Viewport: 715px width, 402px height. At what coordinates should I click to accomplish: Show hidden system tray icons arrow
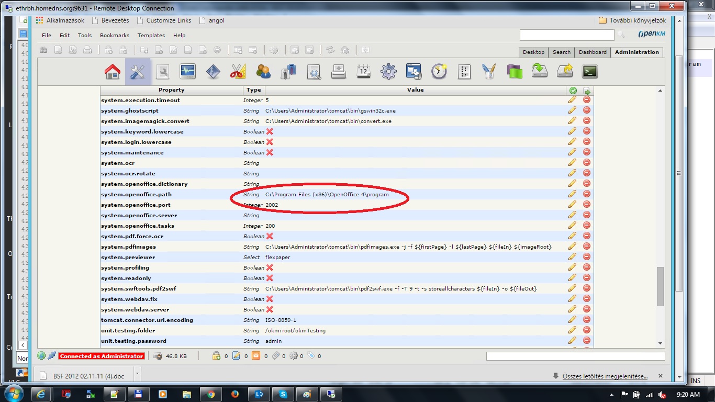612,394
